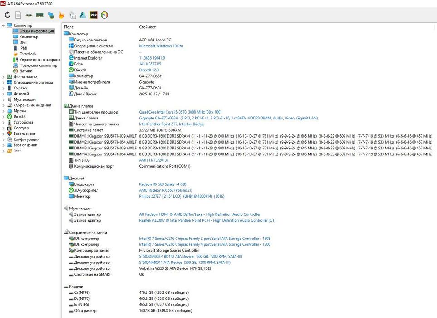This screenshot has width=437, height=318.
Task: Open the sensor panel clipboard toolbar icon
Action: coord(73,15)
